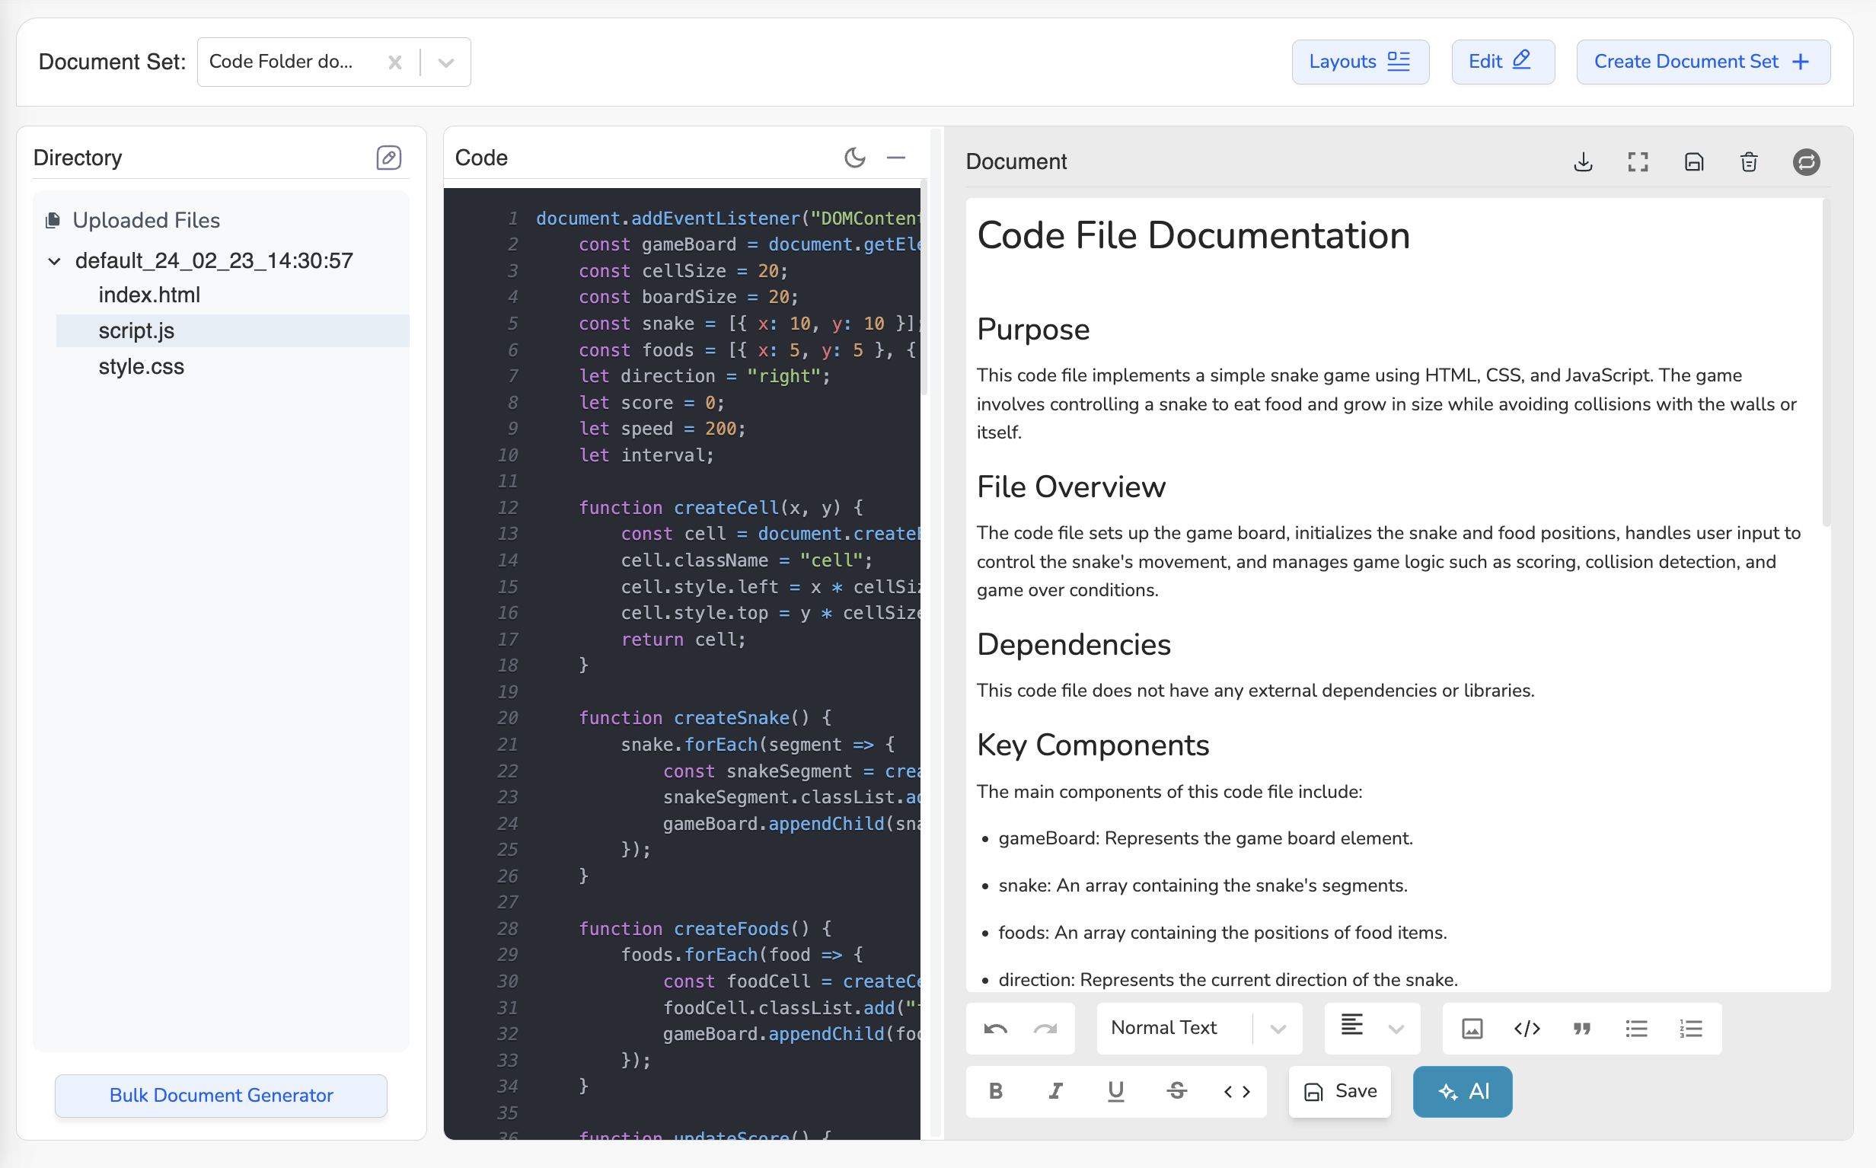Viewport: 1876px width, 1168px height.
Task: Open style.css in the directory tree
Action: [x=142, y=366]
